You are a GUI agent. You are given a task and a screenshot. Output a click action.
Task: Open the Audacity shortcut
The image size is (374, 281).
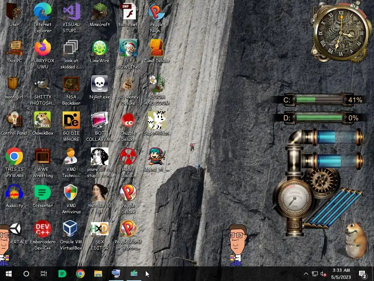coord(14,196)
